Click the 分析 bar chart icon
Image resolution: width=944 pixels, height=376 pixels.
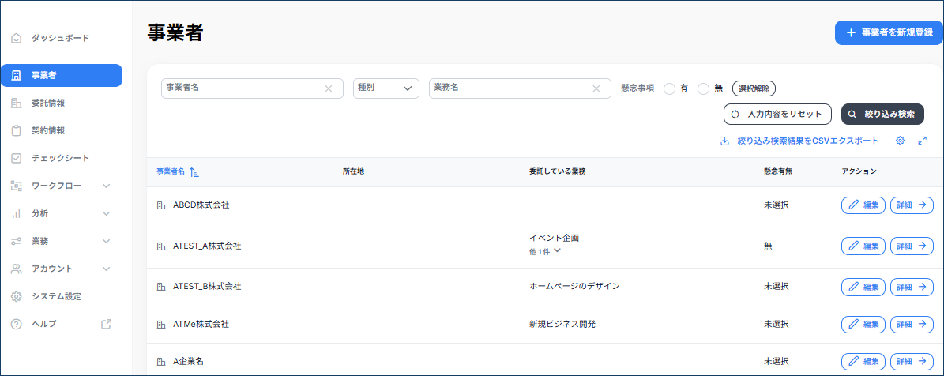pyautogui.click(x=17, y=213)
